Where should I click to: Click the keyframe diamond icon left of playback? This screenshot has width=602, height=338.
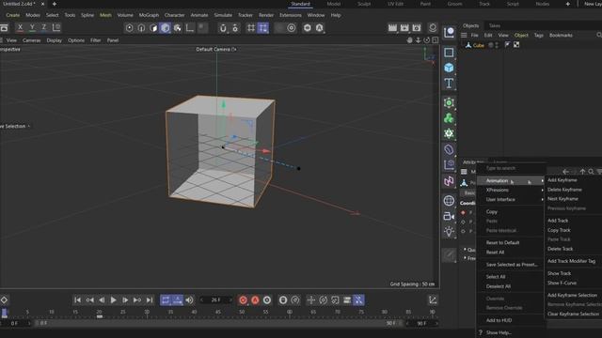[4, 300]
